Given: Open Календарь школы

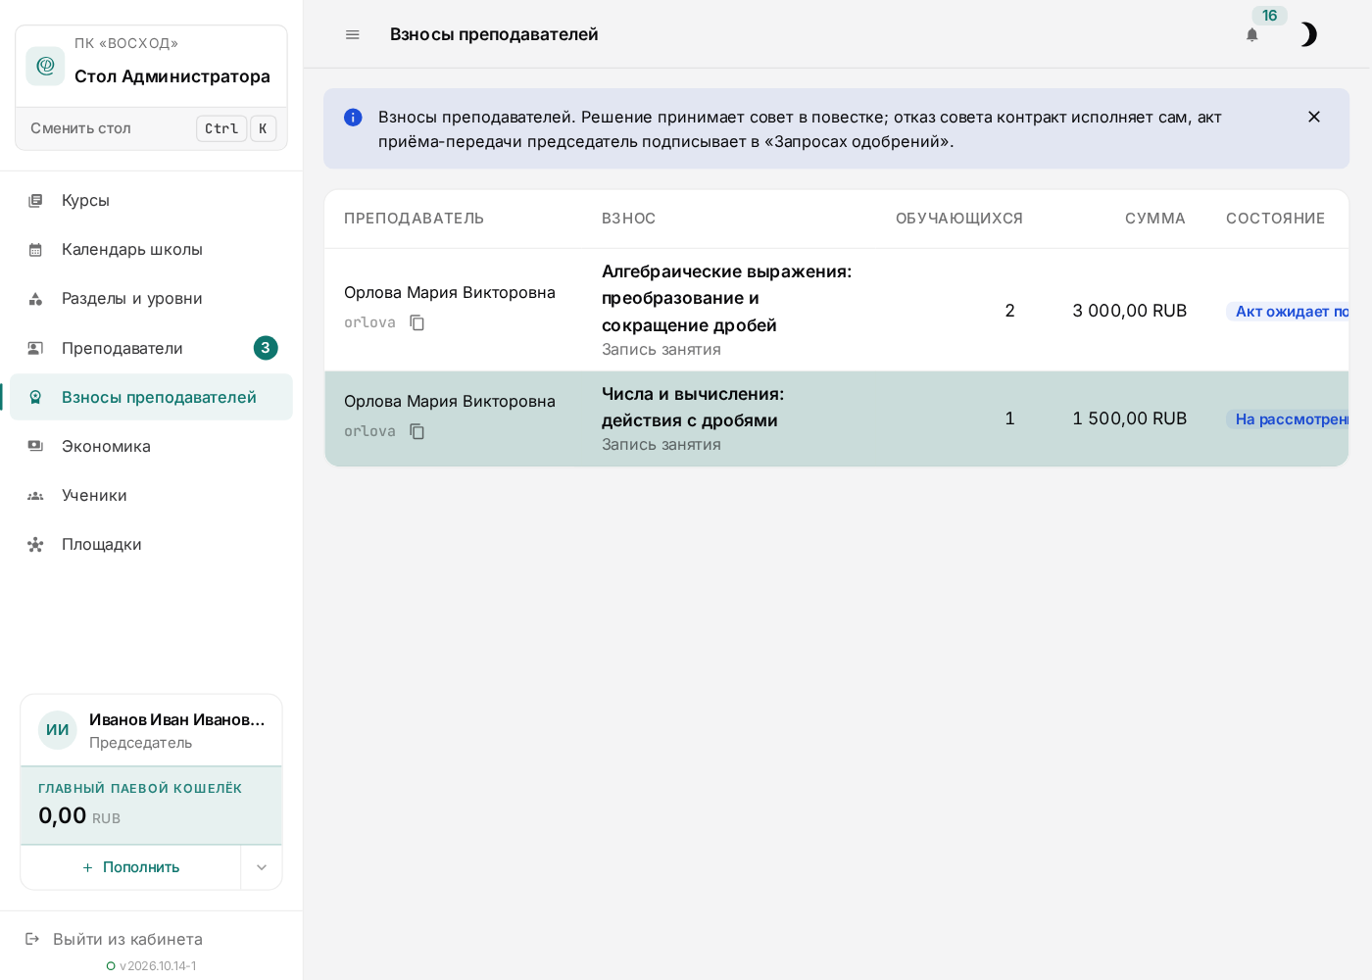Looking at the screenshot, I should [151, 249].
